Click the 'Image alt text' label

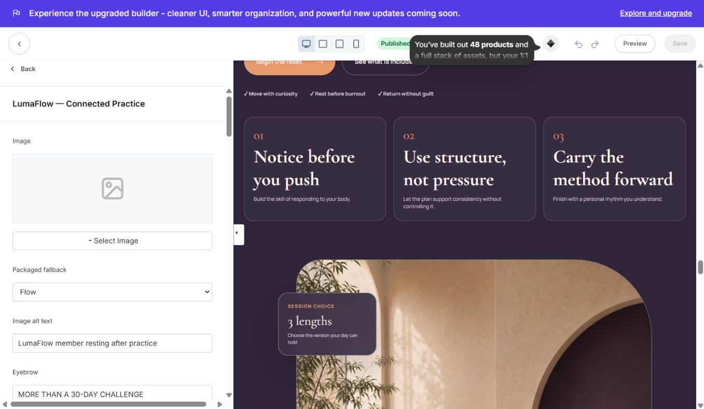click(x=32, y=321)
